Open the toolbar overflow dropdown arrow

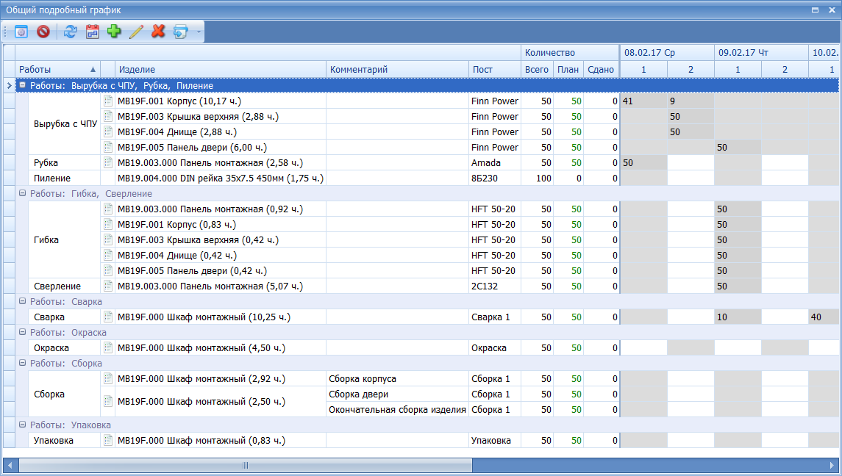pyautogui.click(x=199, y=32)
